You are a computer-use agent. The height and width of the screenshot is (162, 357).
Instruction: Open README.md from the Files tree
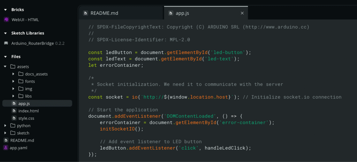tap(22, 140)
